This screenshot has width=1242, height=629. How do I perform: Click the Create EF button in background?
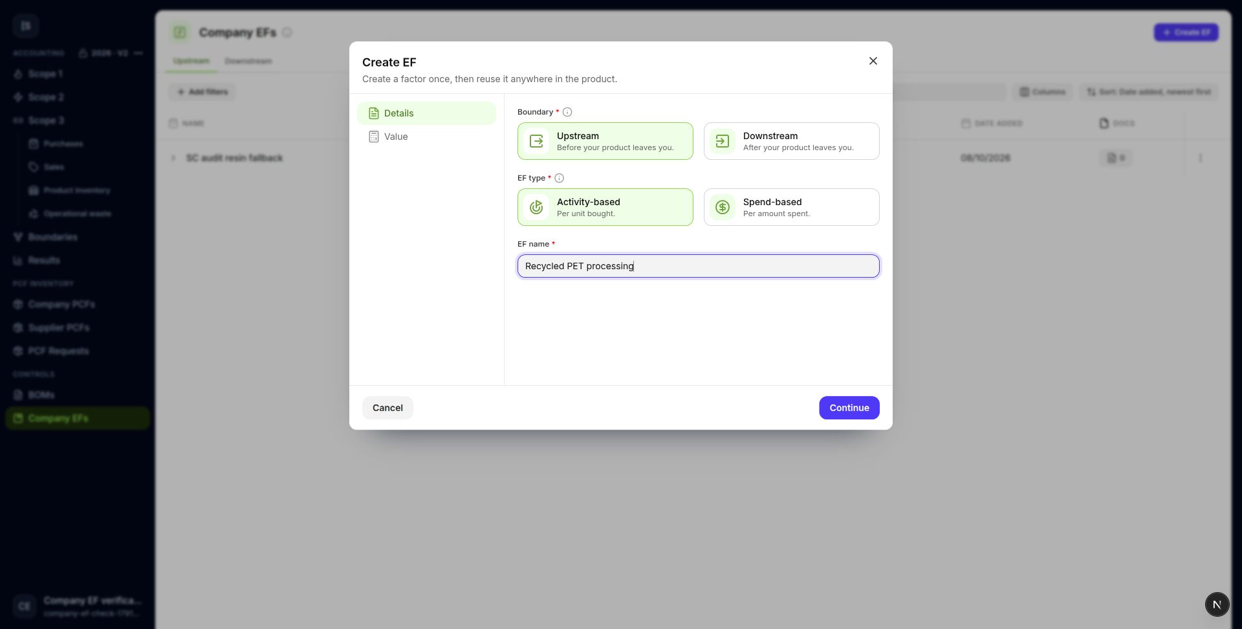[x=1186, y=32]
